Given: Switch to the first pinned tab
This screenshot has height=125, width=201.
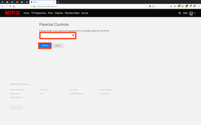Looking at the screenshot, I should 2,2.
